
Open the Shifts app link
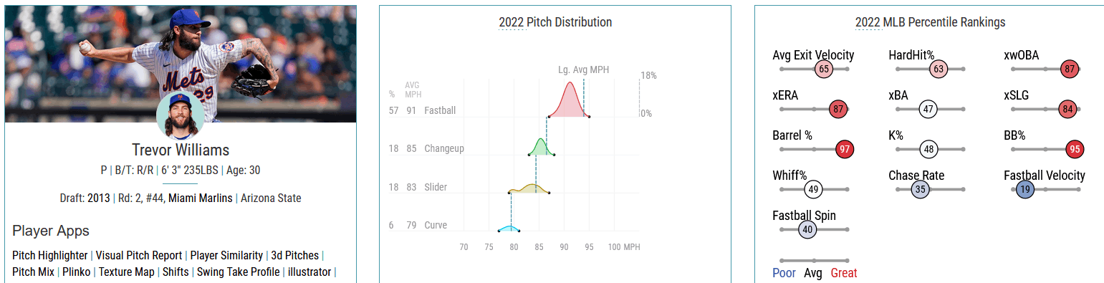click(176, 272)
